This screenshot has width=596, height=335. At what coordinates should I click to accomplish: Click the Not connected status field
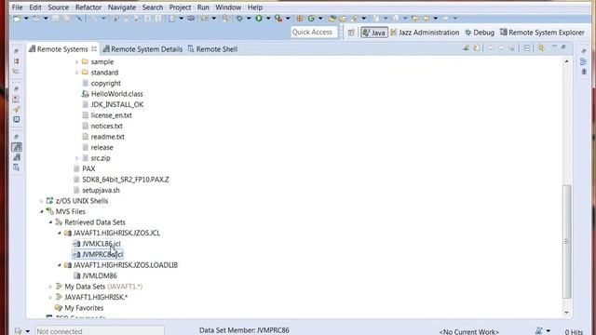(100, 331)
